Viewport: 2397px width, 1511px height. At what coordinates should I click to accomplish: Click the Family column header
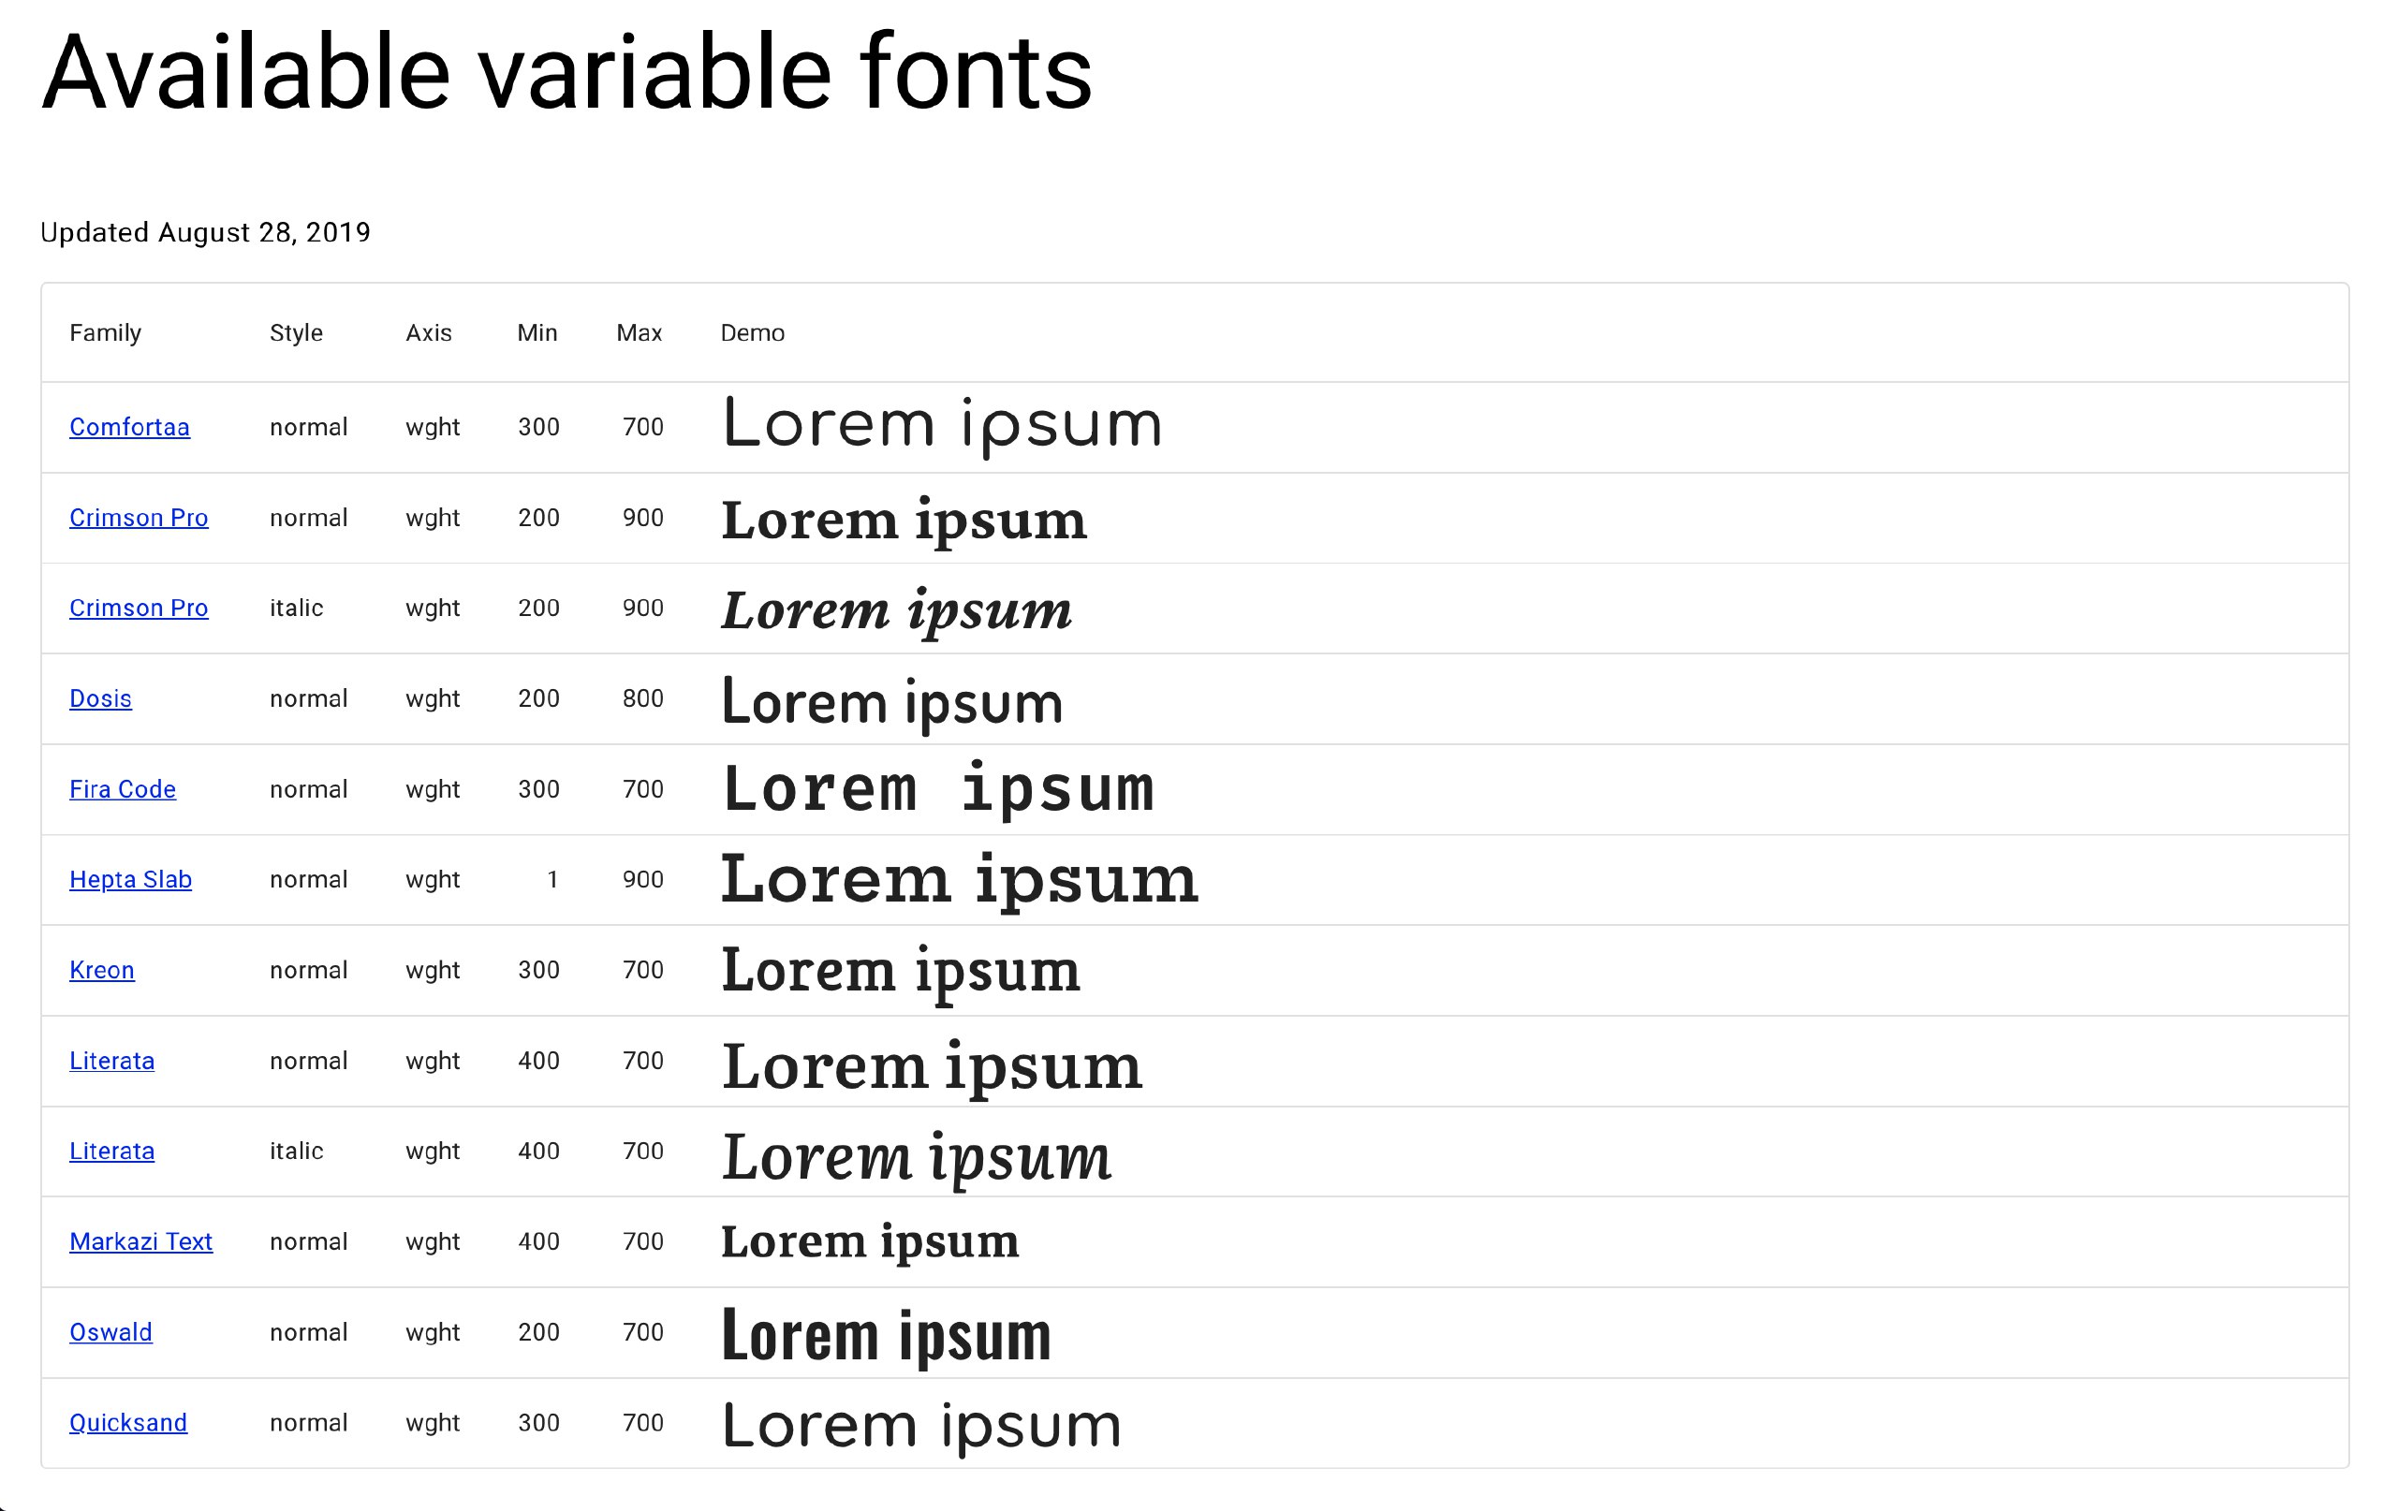106,332
